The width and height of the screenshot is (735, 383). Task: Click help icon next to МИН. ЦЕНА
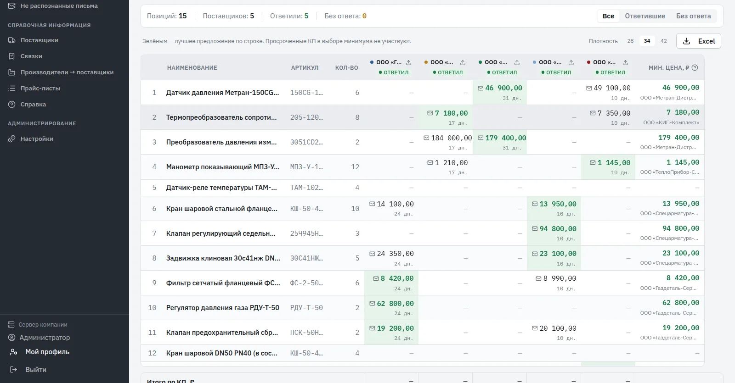(695, 67)
